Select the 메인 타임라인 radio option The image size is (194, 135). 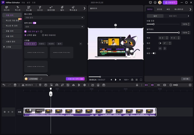pyautogui.click(x=43, y=35)
